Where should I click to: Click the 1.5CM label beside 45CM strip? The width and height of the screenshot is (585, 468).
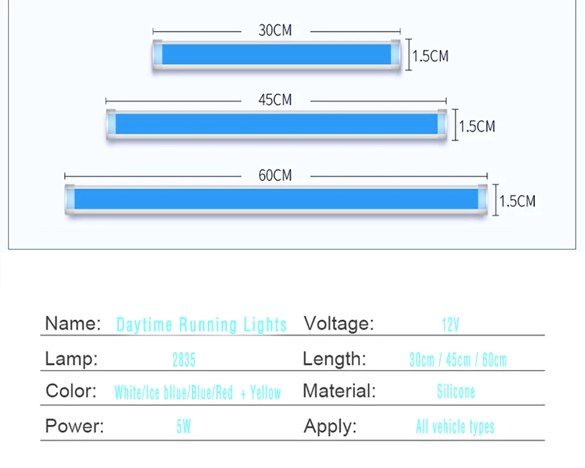(x=477, y=126)
